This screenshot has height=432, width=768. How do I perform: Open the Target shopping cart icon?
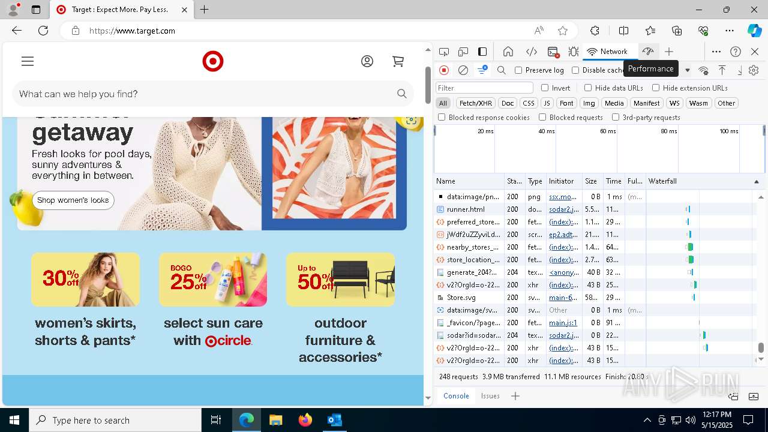tap(398, 61)
